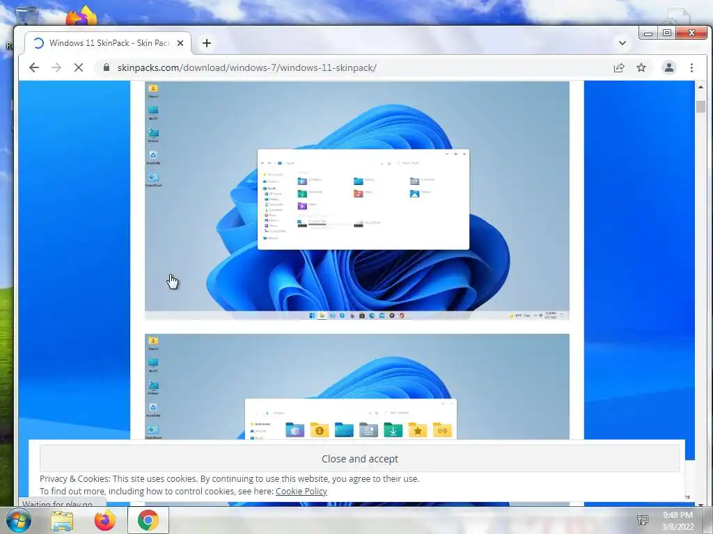Click the 9:48 PM taskbar clock

point(678,521)
